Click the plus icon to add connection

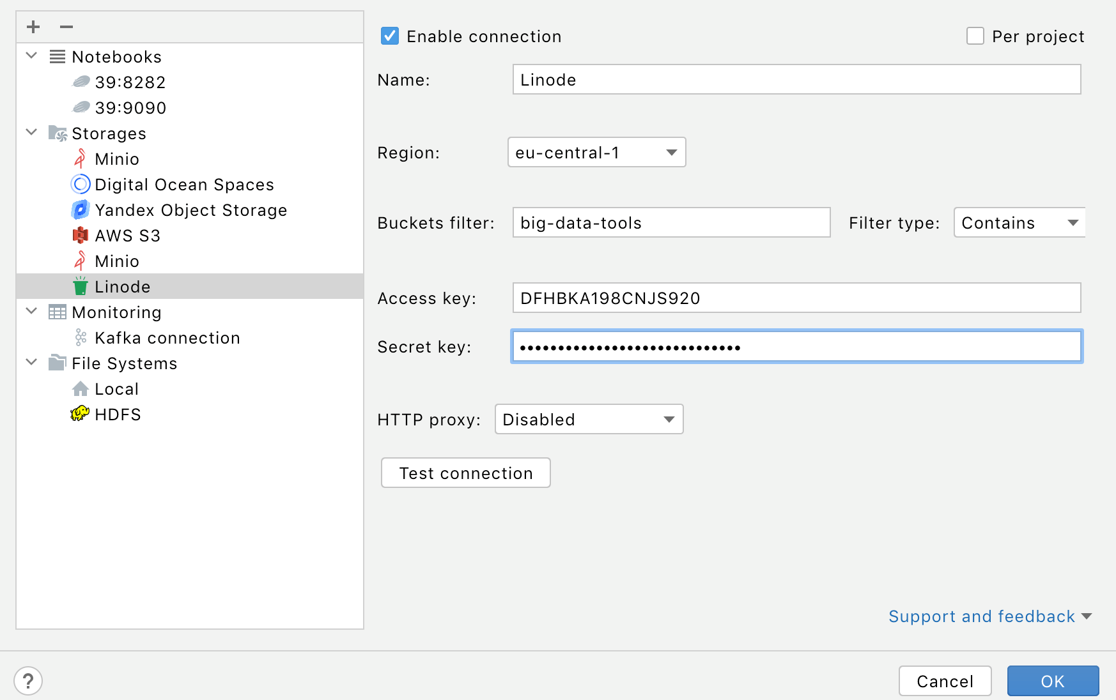(33, 27)
